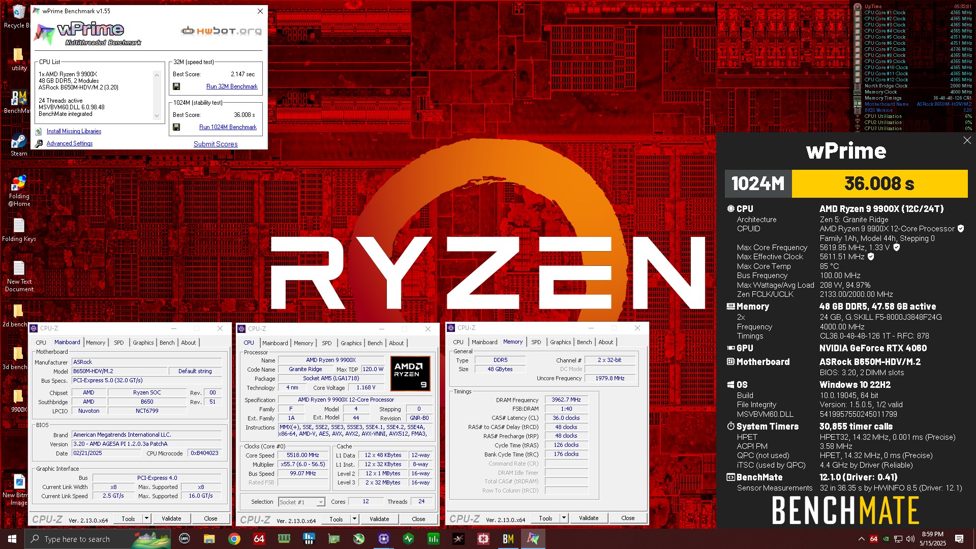Open the UEFI round taskbar icon
976x549 pixels.
184,539
